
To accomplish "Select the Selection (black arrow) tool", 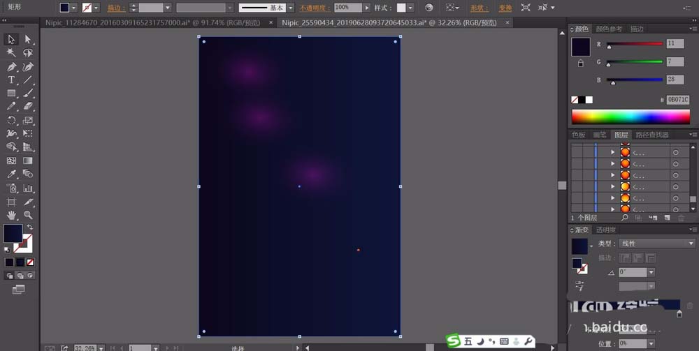I will tap(11, 40).
